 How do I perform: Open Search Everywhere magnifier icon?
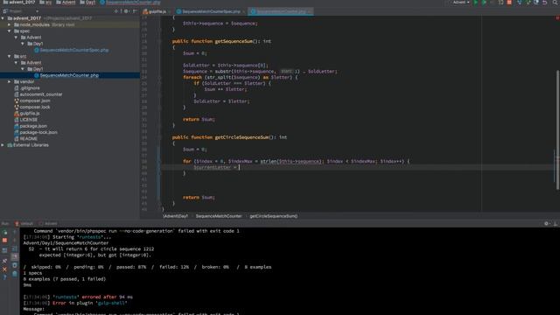pos(556,3)
